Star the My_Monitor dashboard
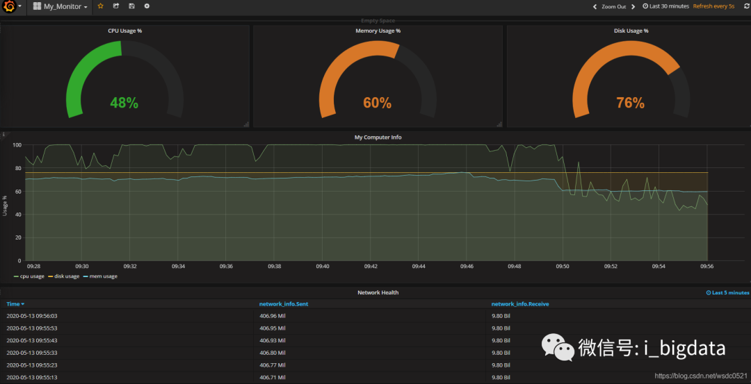Viewport: 751px width, 384px height. point(101,6)
